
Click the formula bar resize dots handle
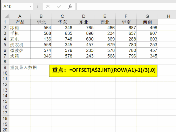click(x=37, y=7)
